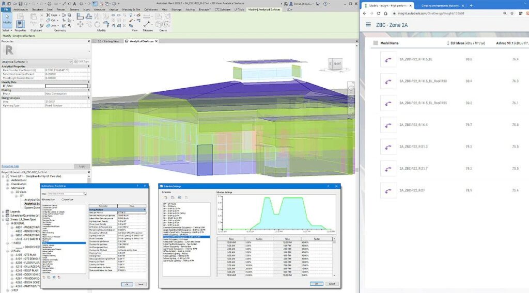Select the Modify arrow tool in ribbon
Image resolution: width=529 pixels, height=293 pixels.
click(x=7, y=20)
